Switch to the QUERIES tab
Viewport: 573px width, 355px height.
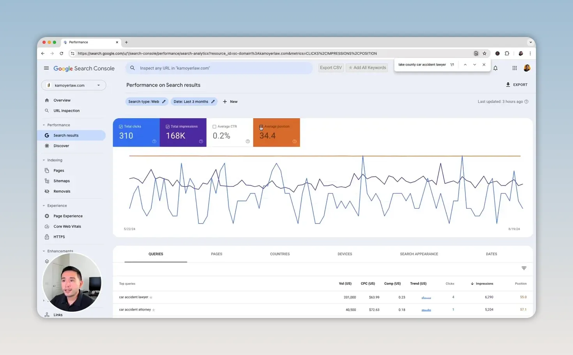[156, 254]
